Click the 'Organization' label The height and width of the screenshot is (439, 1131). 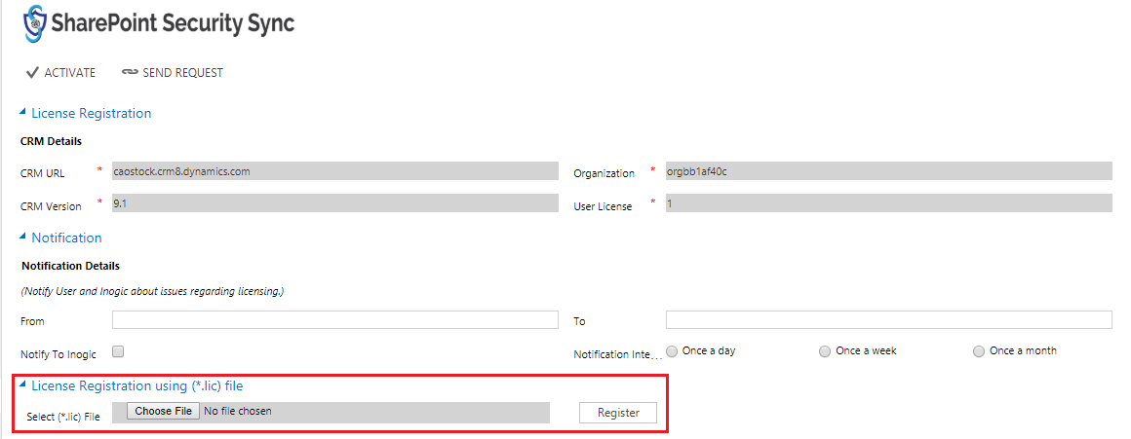click(x=604, y=173)
